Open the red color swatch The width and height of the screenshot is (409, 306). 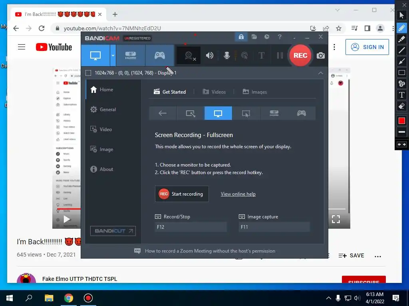(402, 121)
